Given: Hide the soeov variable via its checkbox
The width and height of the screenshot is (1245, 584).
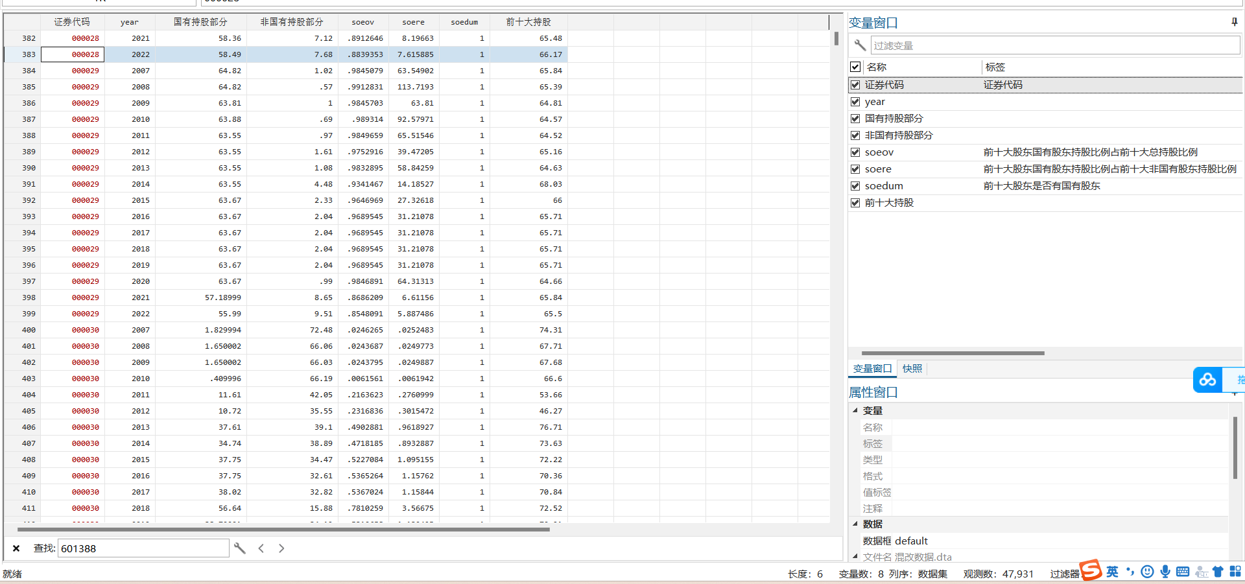Looking at the screenshot, I should click(x=855, y=152).
